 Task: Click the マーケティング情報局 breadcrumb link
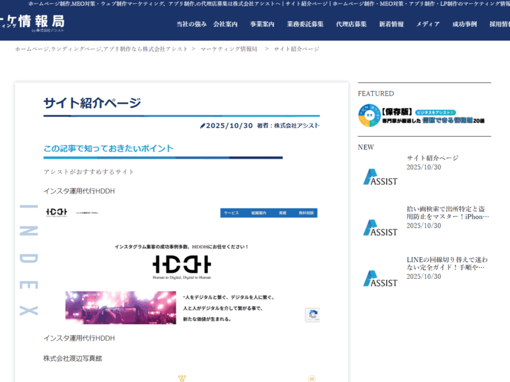[x=229, y=49]
